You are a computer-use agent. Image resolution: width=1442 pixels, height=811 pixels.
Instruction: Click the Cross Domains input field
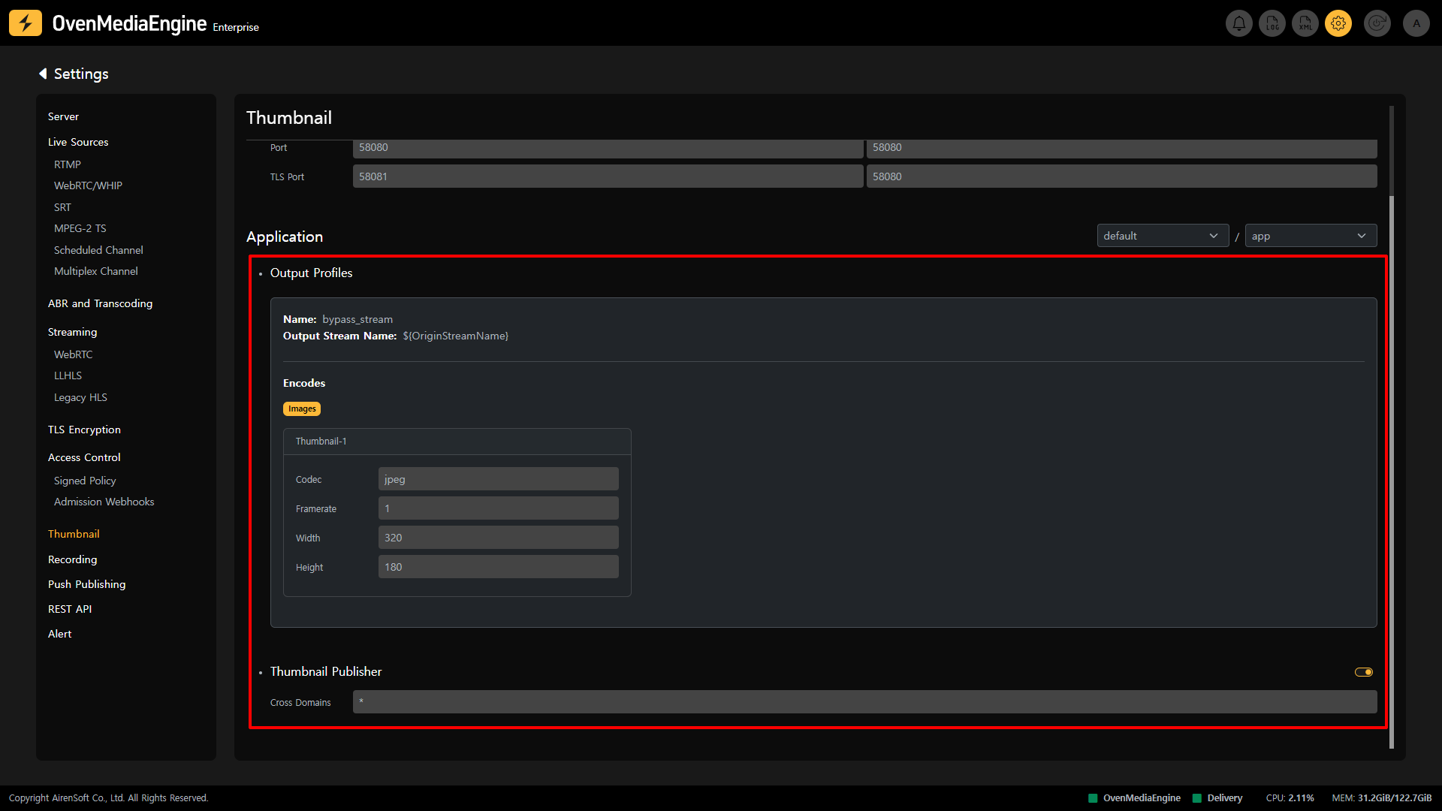[x=864, y=702]
